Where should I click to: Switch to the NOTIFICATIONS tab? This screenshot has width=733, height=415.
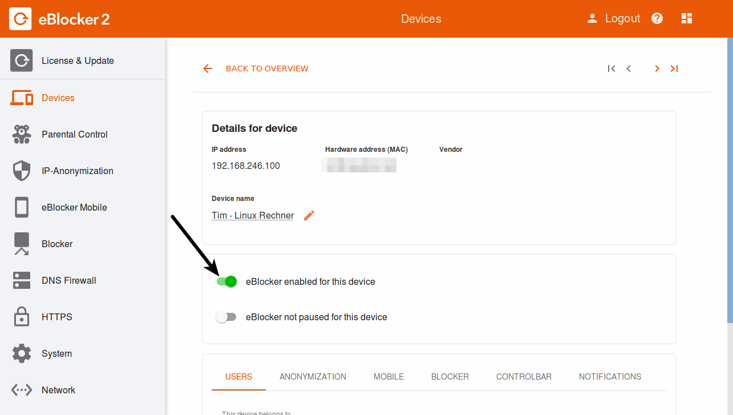click(610, 377)
